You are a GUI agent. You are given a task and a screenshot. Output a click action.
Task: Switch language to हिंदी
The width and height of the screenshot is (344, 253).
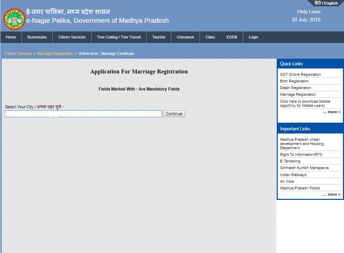319,3
